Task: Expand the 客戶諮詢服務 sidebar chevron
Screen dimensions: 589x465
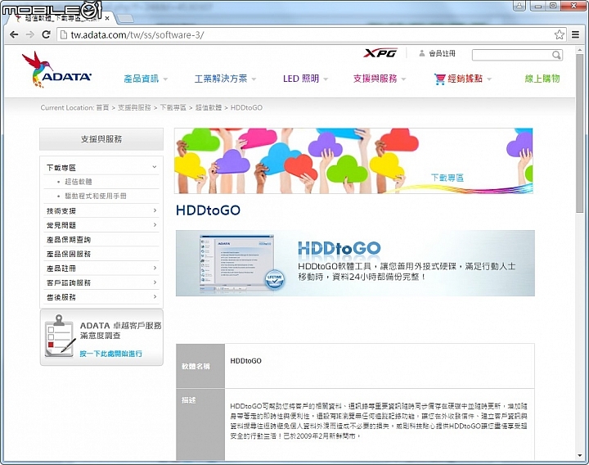Action: coord(155,282)
